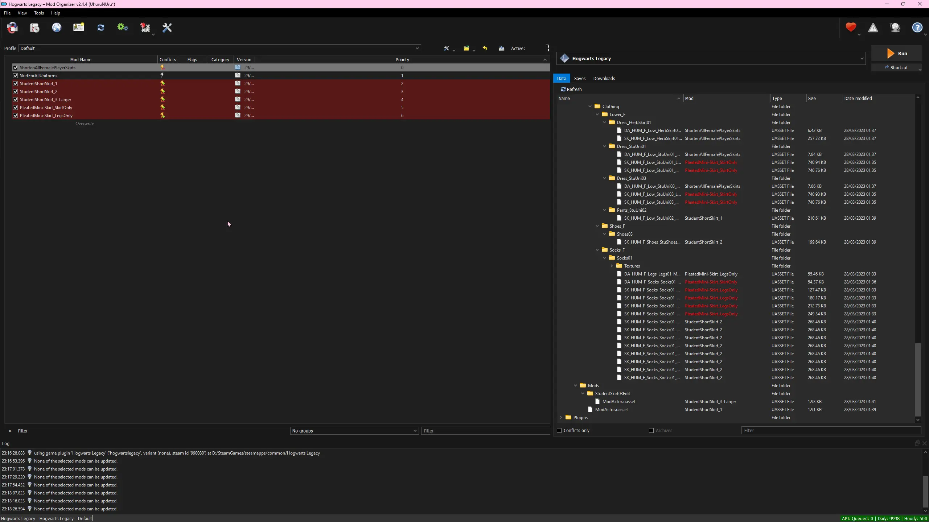
Task: Open the Profile Default dropdown
Action: coord(220,48)
